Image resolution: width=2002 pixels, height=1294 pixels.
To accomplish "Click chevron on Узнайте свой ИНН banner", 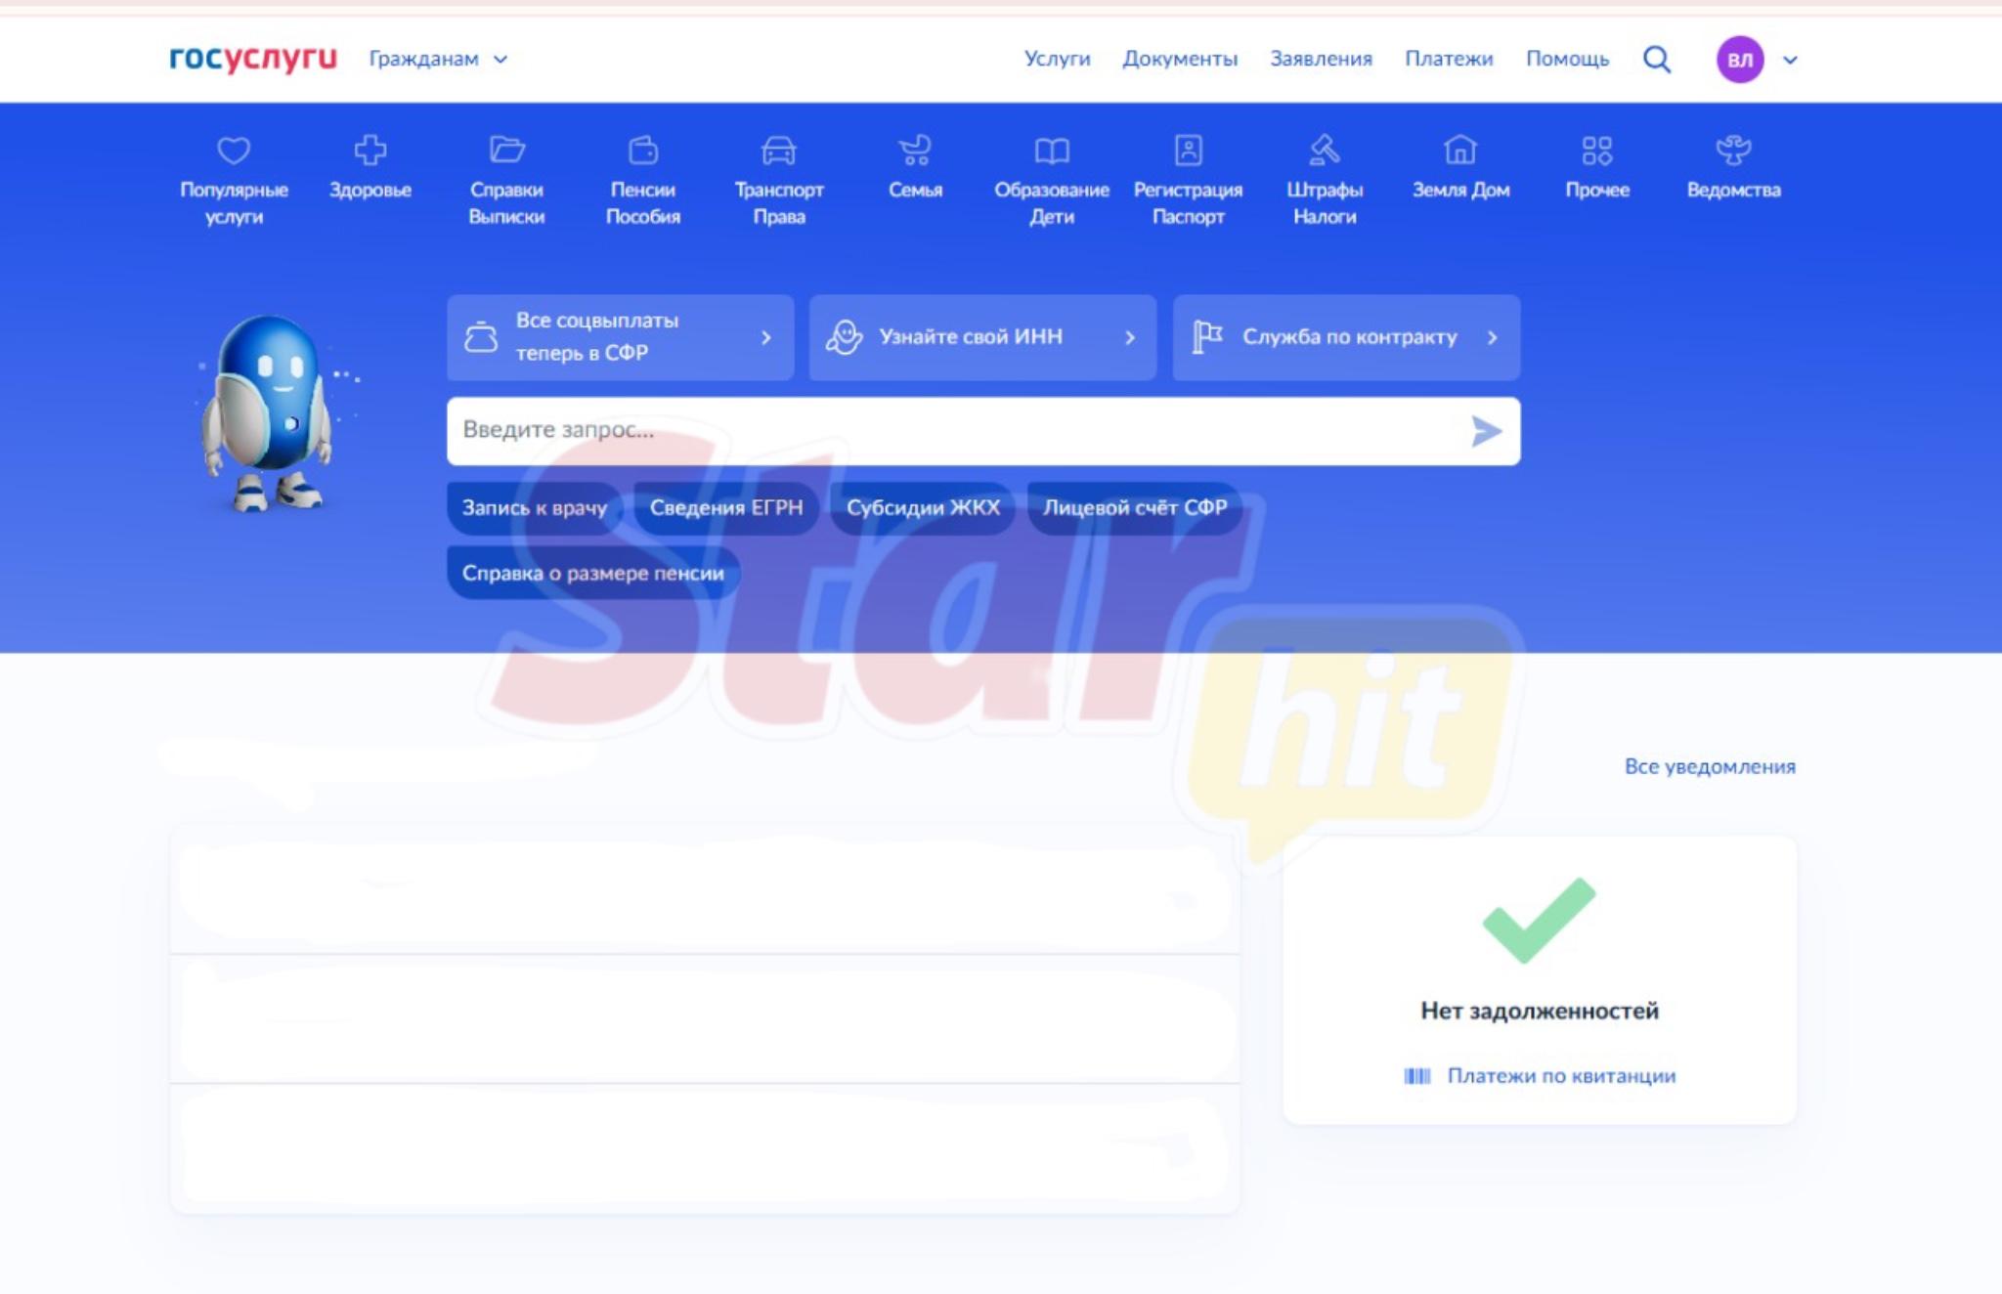I will 1130,337.
